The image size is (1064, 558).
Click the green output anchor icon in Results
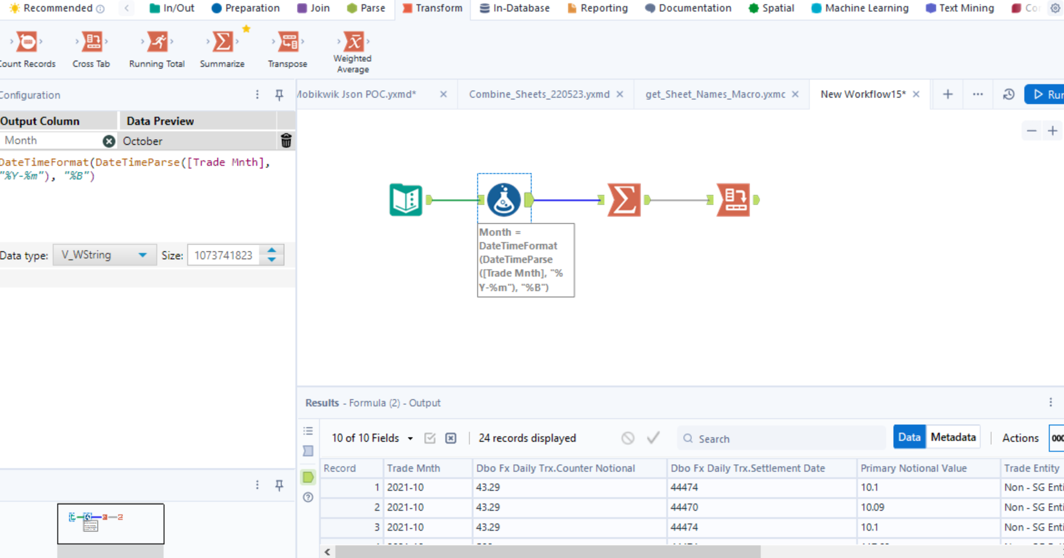308,477
